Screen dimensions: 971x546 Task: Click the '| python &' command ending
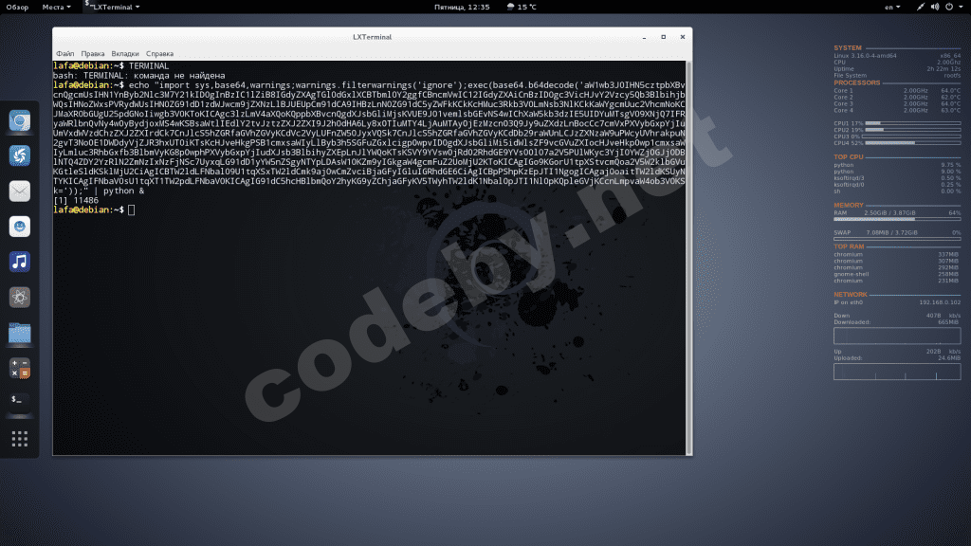119,191
